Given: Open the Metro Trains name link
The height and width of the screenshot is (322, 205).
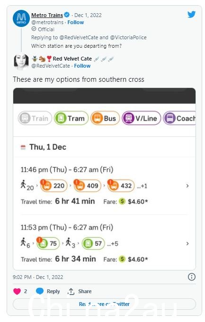Looking at the screenshot, I should point(47,15).
